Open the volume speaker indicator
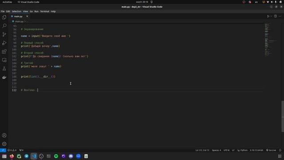The width and height of the screenshot is (284, 160). pos(272,2)
